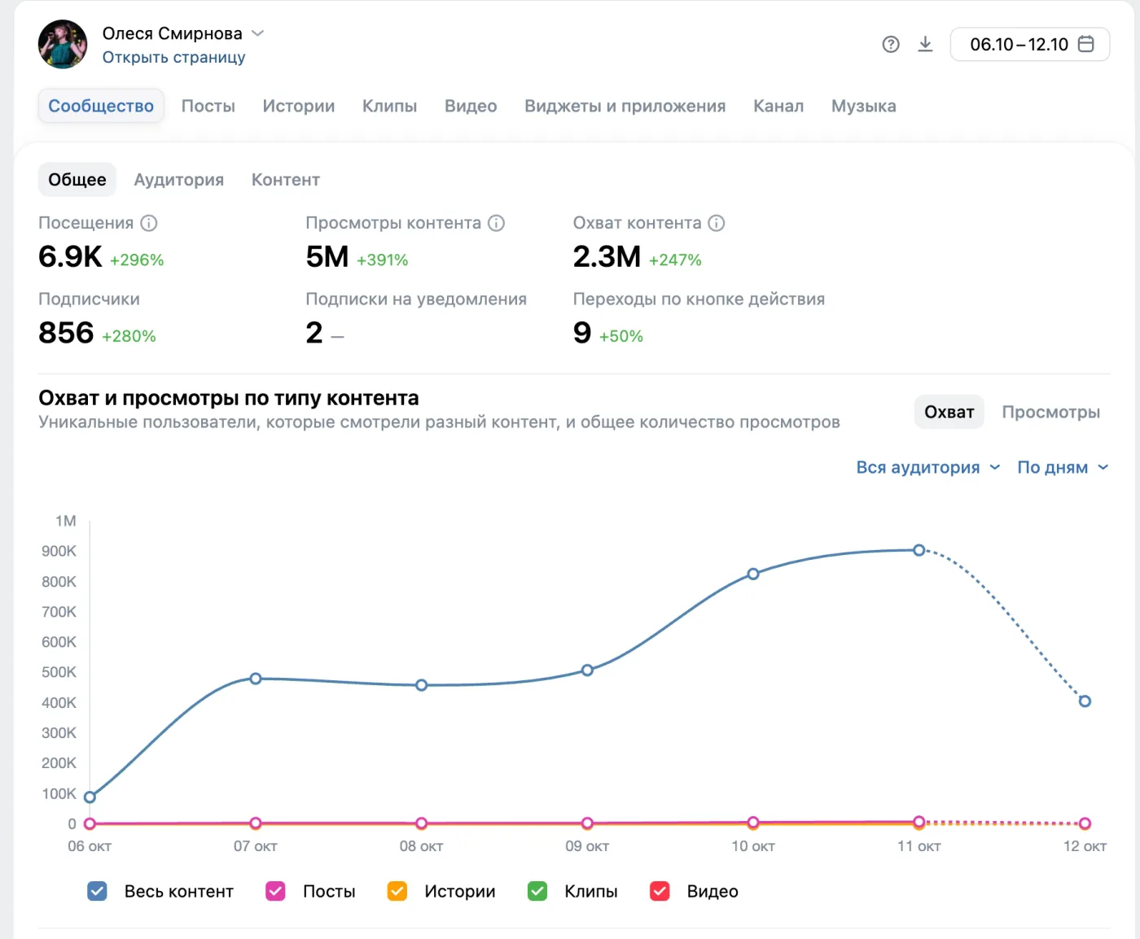This screenshot has height=939, width=1140.
Task: Switch chart to Просмотры
Action: click(x=1050, y=412)
